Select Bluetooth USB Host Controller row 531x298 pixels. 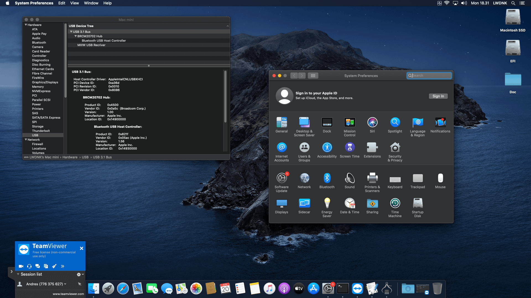(149, 41)
